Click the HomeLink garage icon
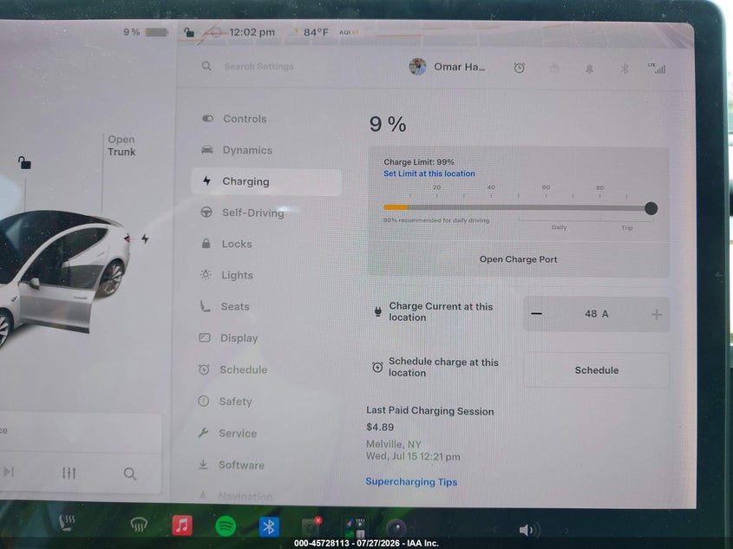The image size is (733, 549). [x=554, y=69]
